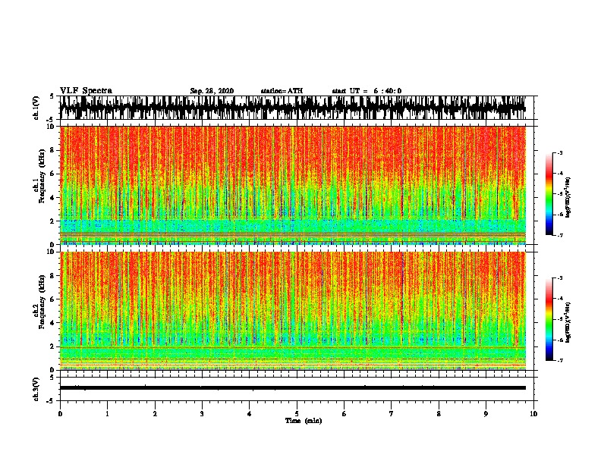Click the ch.2 color scale bar
Image resolution: width=601 pixels, height=464 pixels.
click(x=549, y=319)
